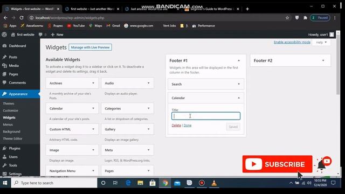
Task: Click the notification bell icon
Action: pyautogui.click(x=322, y=164)
